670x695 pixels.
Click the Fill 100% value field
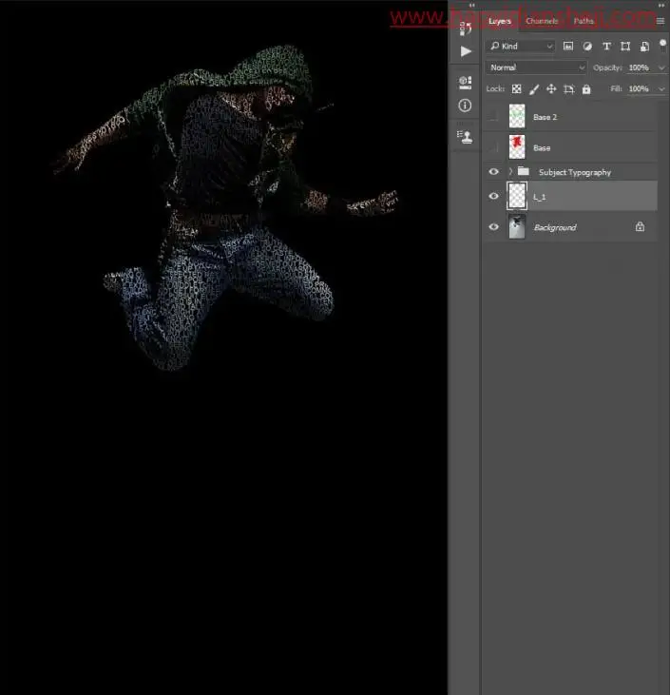click(639, 89)
